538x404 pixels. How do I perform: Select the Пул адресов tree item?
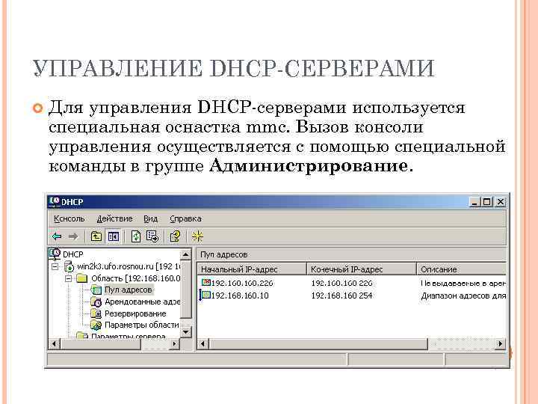click(128, 290)
